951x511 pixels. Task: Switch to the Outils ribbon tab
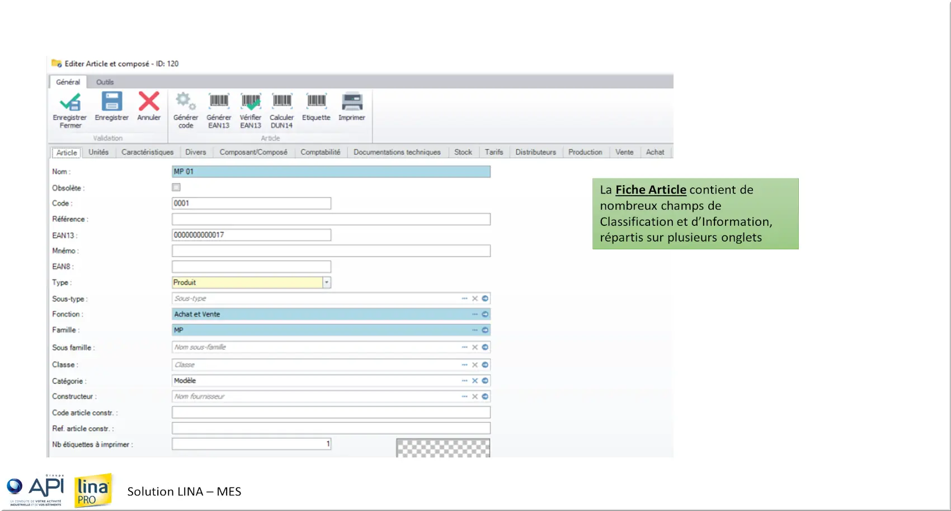click(x=105, y=82)
